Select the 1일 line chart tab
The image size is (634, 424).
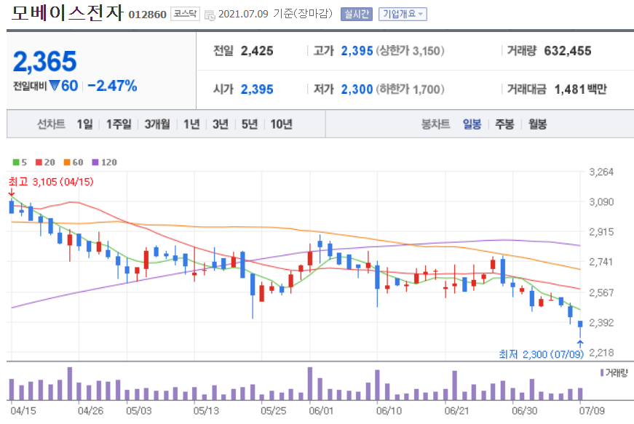pos(85,124)
